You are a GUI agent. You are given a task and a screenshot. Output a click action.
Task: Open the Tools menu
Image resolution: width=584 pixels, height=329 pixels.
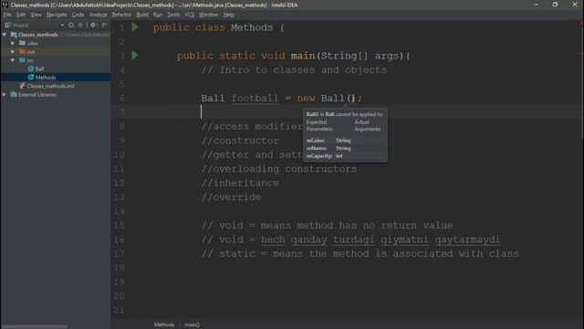click(173, 15)
